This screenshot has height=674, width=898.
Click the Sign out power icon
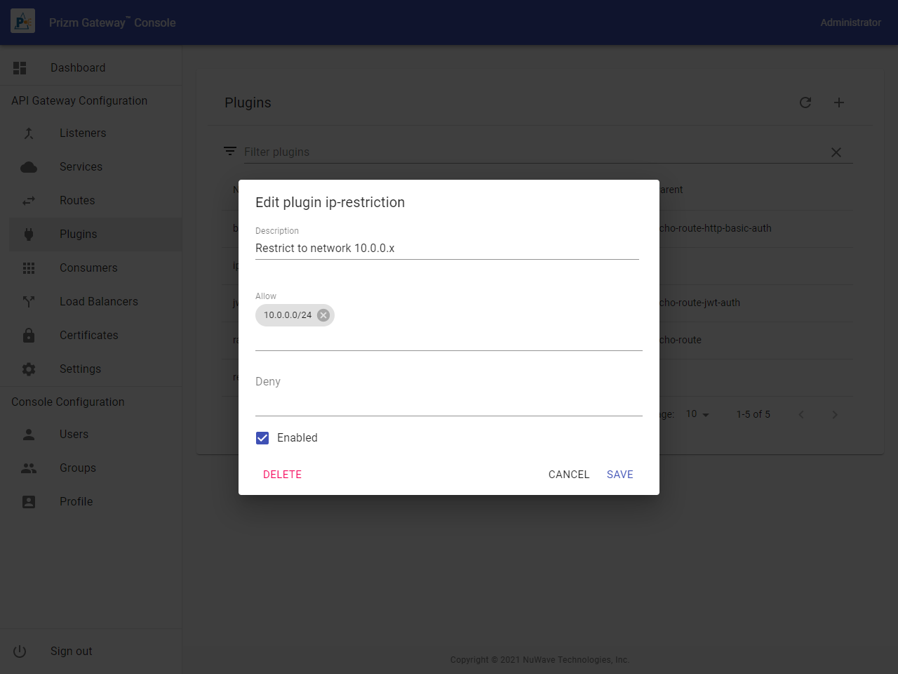click(x=20, y=652)
